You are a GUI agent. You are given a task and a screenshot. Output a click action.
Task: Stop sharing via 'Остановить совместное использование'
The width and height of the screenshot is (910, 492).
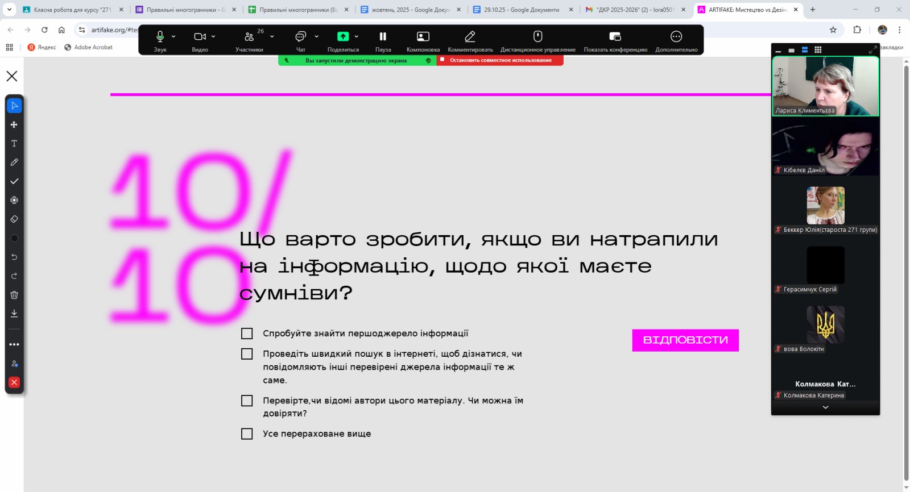[x=500, y=60]
